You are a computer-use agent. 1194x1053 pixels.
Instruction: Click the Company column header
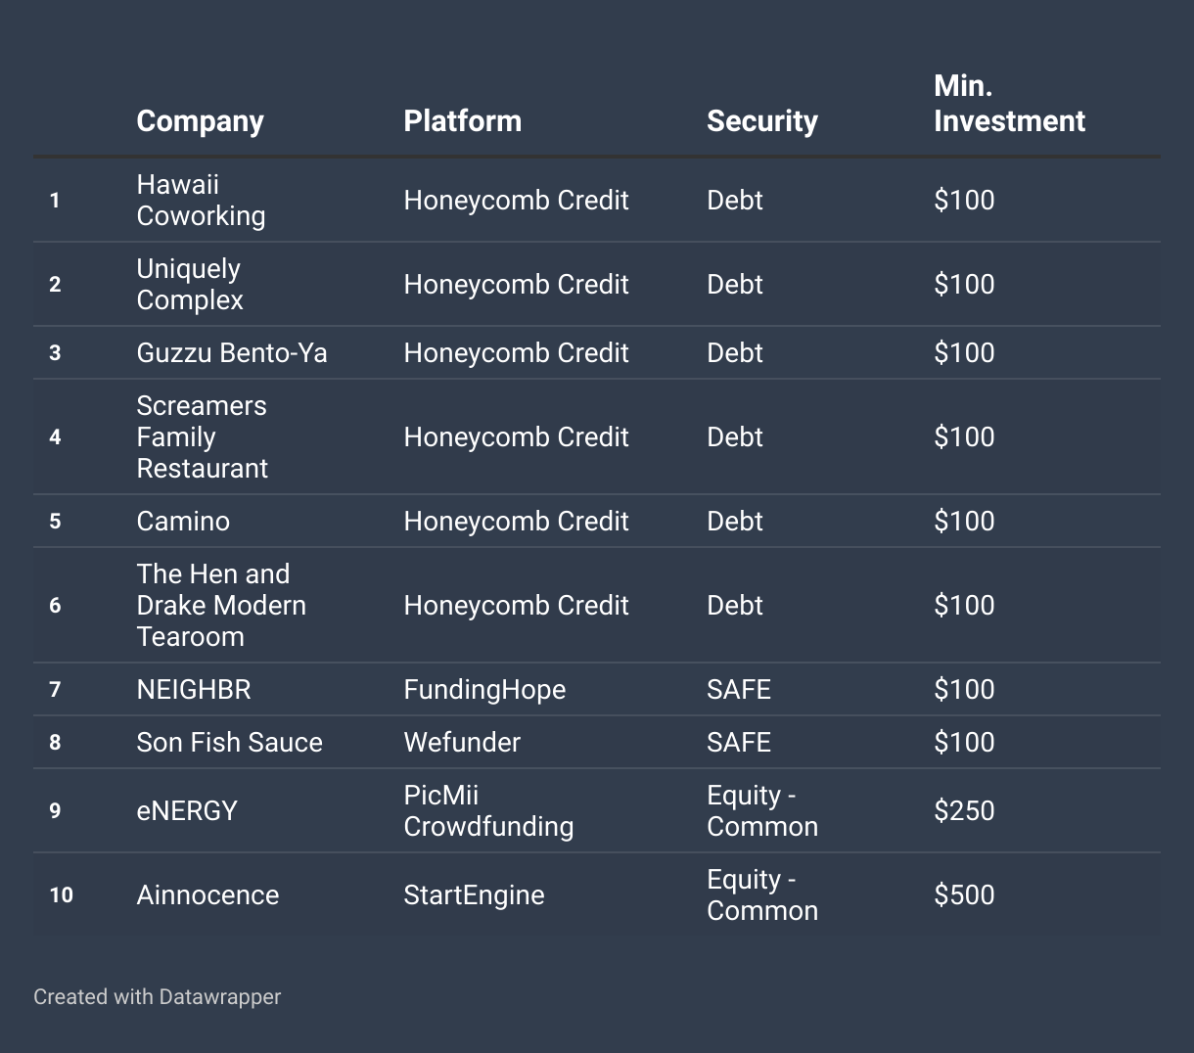click(x=200, y=121)
